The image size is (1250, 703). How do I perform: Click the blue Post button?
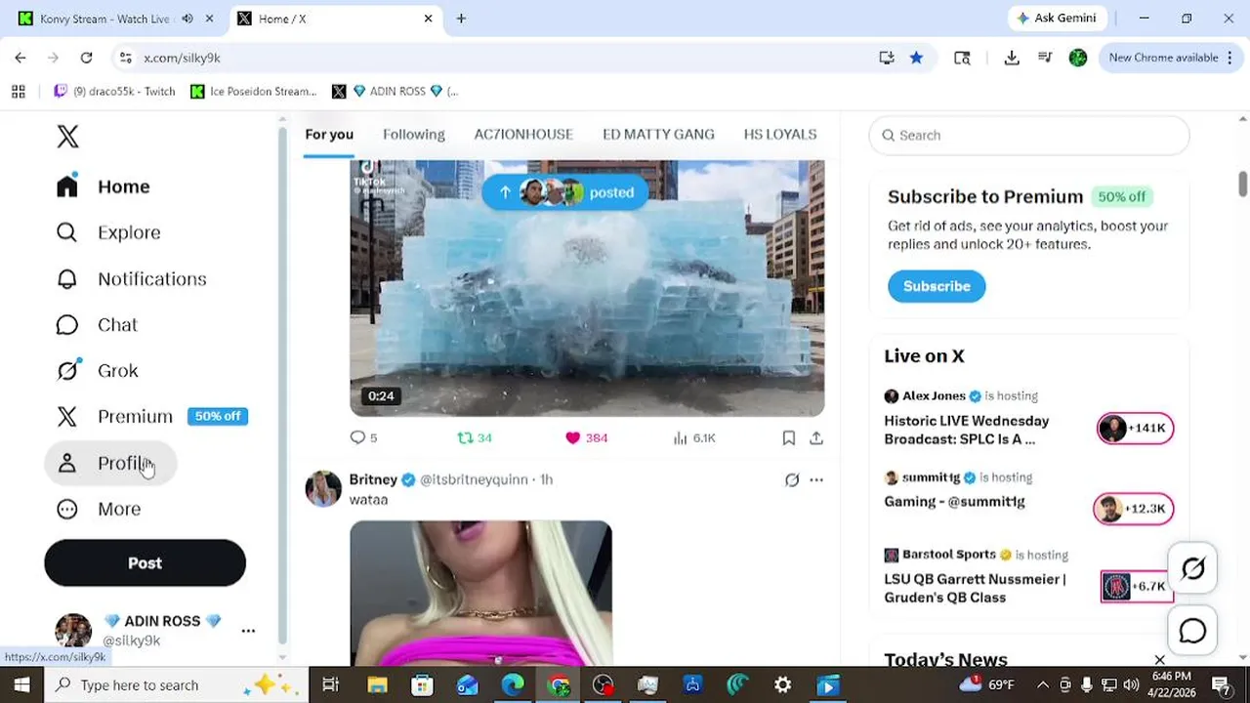(145, 563)
